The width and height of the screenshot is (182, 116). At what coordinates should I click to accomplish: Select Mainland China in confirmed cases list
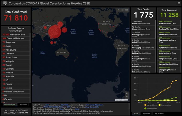click(x=16, y=34)
